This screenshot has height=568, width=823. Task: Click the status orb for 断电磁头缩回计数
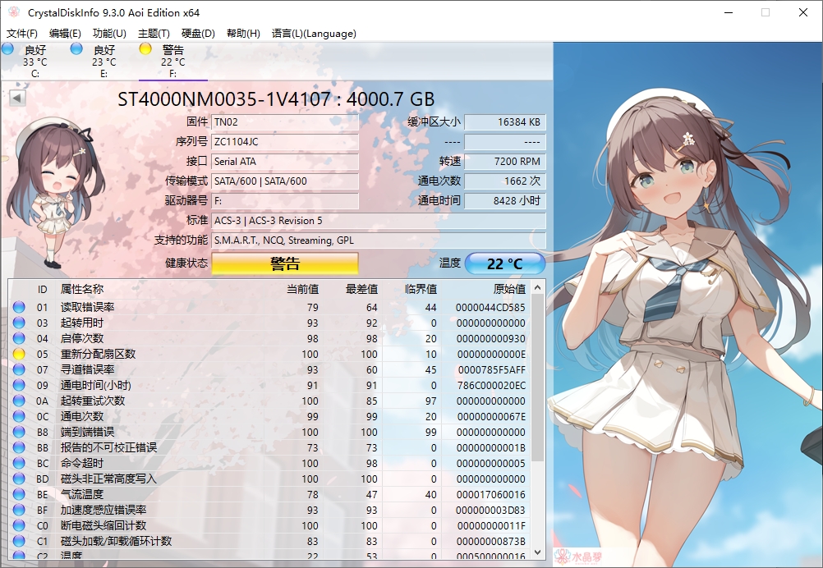(x=19, y=525)
